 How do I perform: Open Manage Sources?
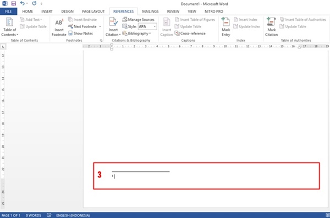point(139,20)
